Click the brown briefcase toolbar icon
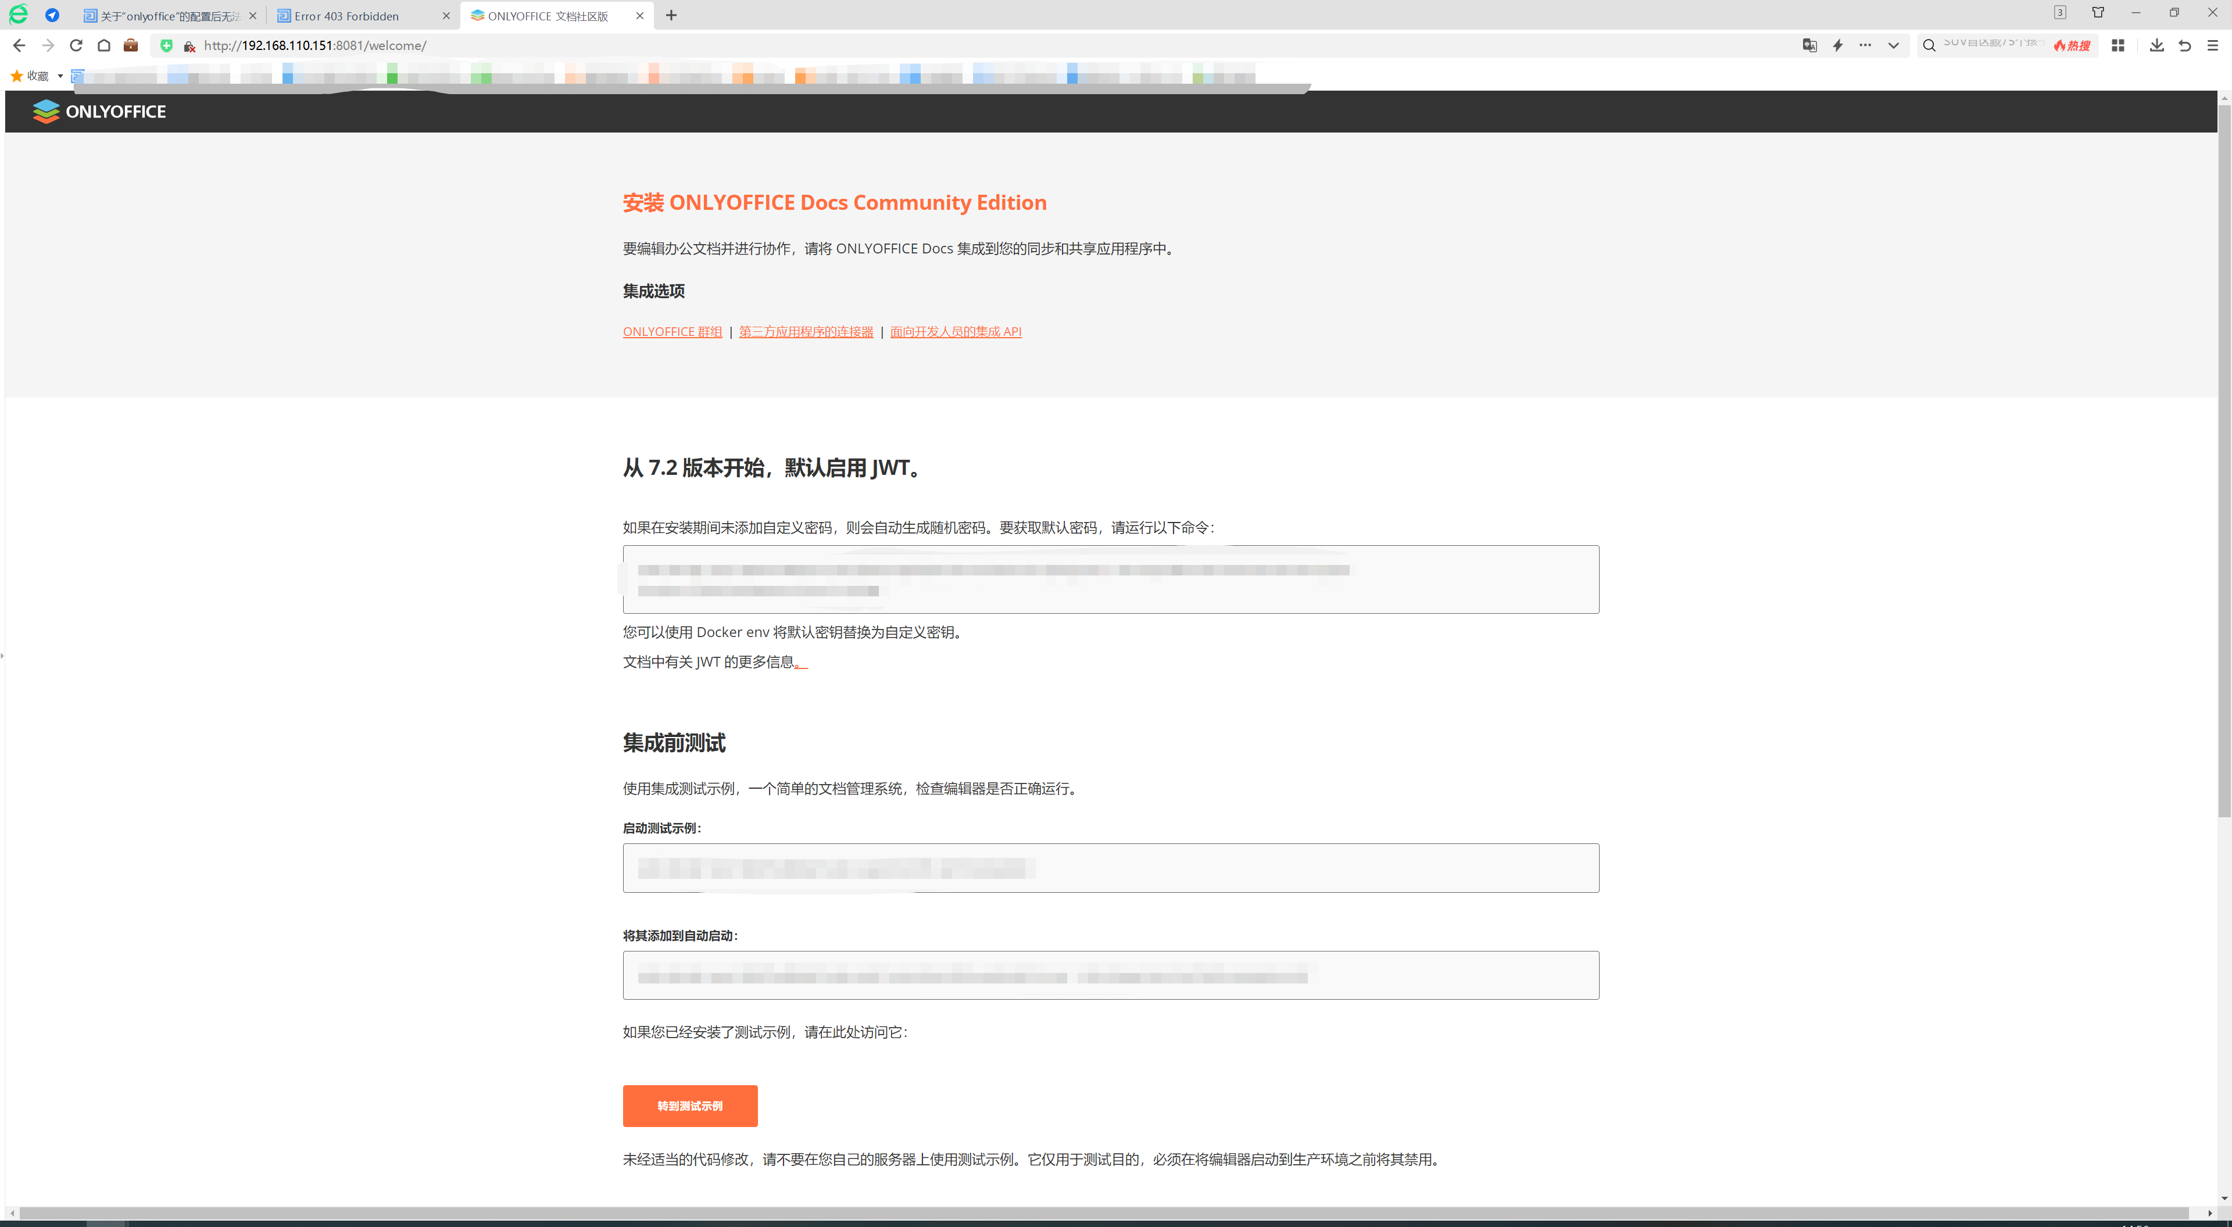 pyautogui.click(x=131, y=46)
